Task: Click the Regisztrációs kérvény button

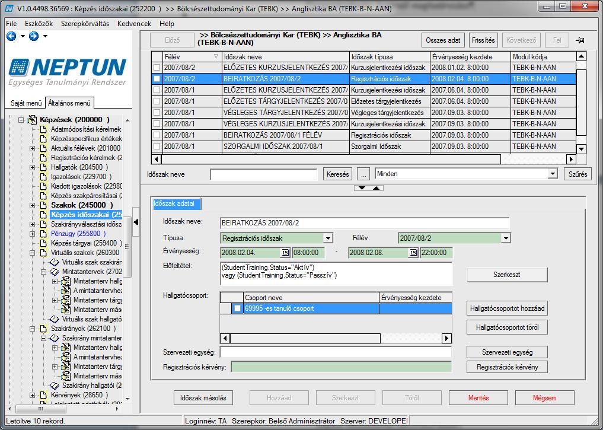Action: (507, 367)
